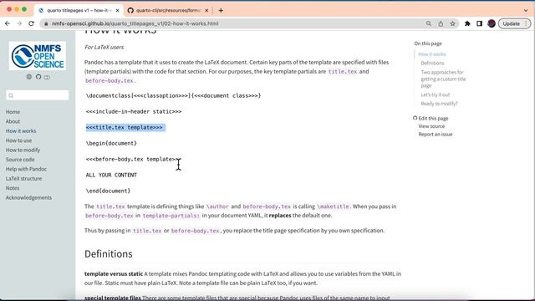
Task: Open the new tab plus button
Action: [221, 11]
